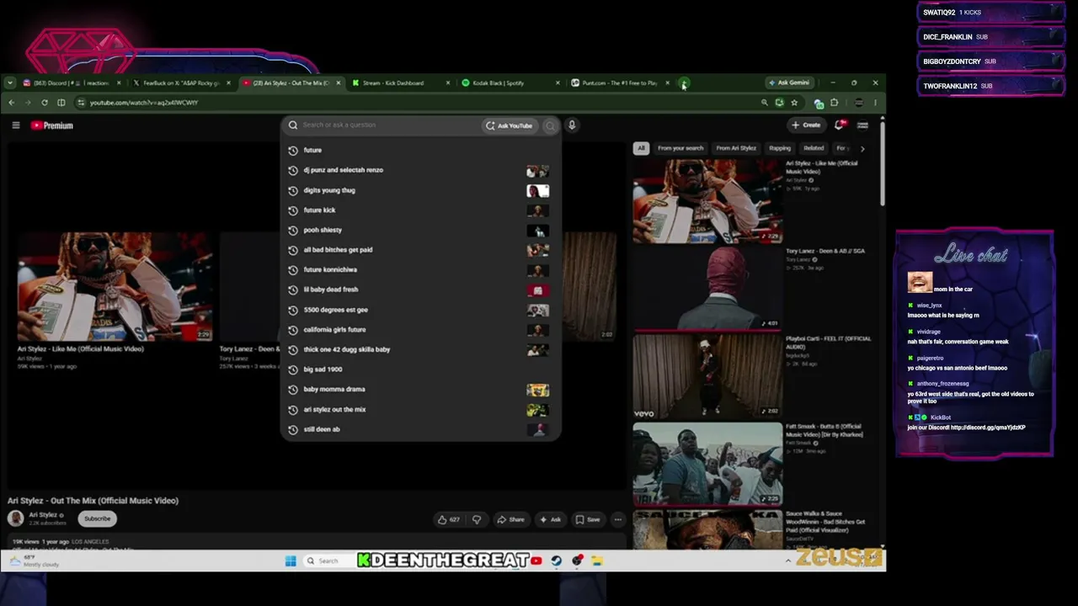Click the Ask button under video
The width and height of the screenshot is (1078, 606).
[x=550, y=519]
